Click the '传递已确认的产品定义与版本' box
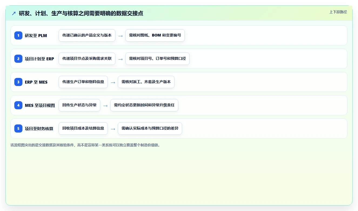 87,35
